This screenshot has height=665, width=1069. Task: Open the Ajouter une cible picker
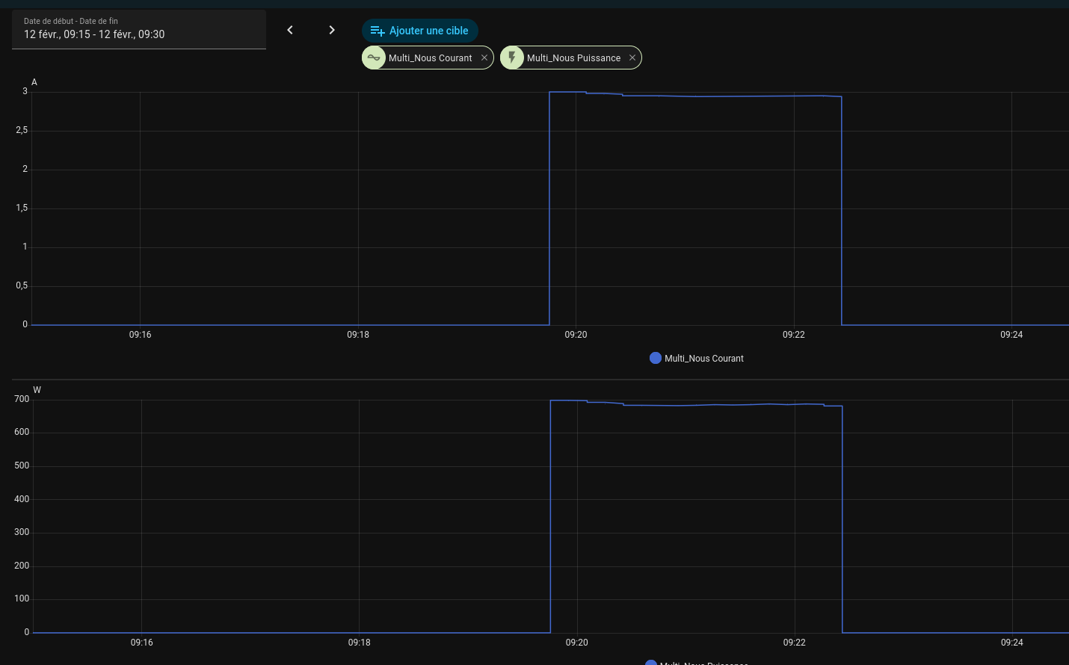click(x=419, y=31)
